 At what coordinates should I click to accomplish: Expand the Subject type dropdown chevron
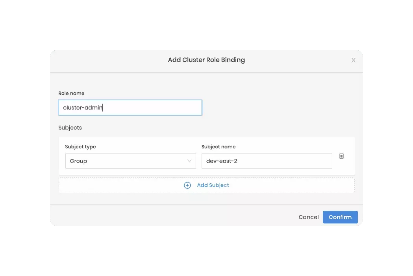click(189, 161)
